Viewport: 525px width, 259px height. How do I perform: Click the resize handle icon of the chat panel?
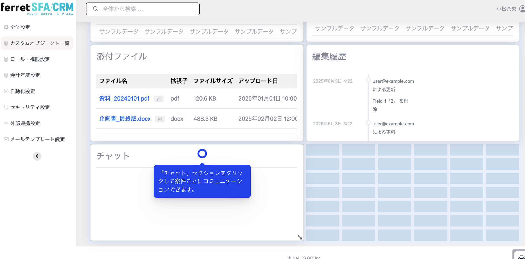click(300, 237)
